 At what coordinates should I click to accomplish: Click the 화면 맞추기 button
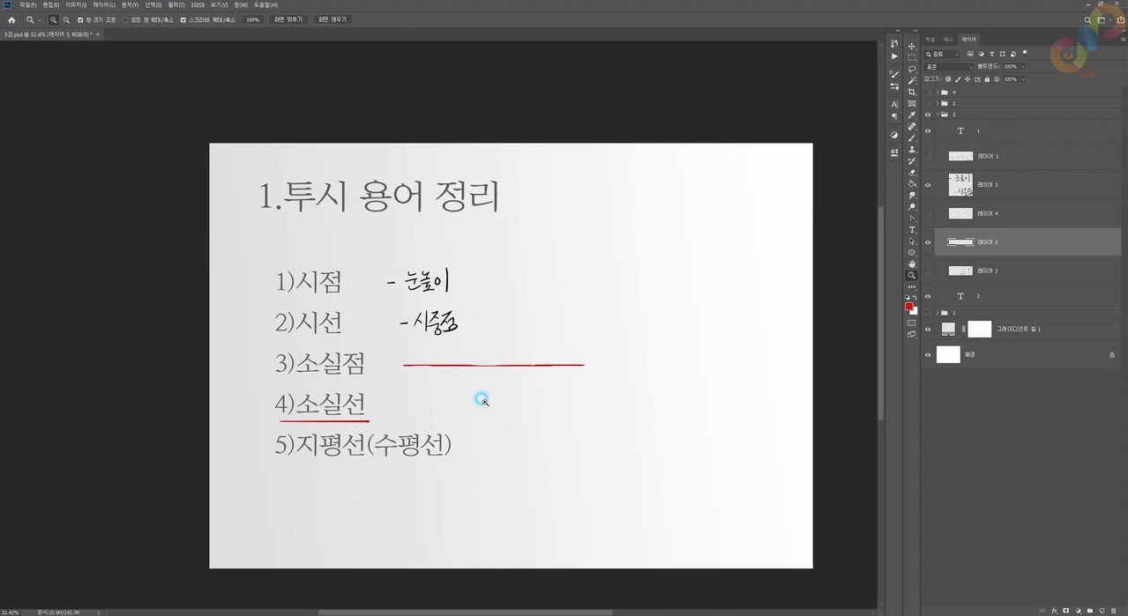[288, 19]
